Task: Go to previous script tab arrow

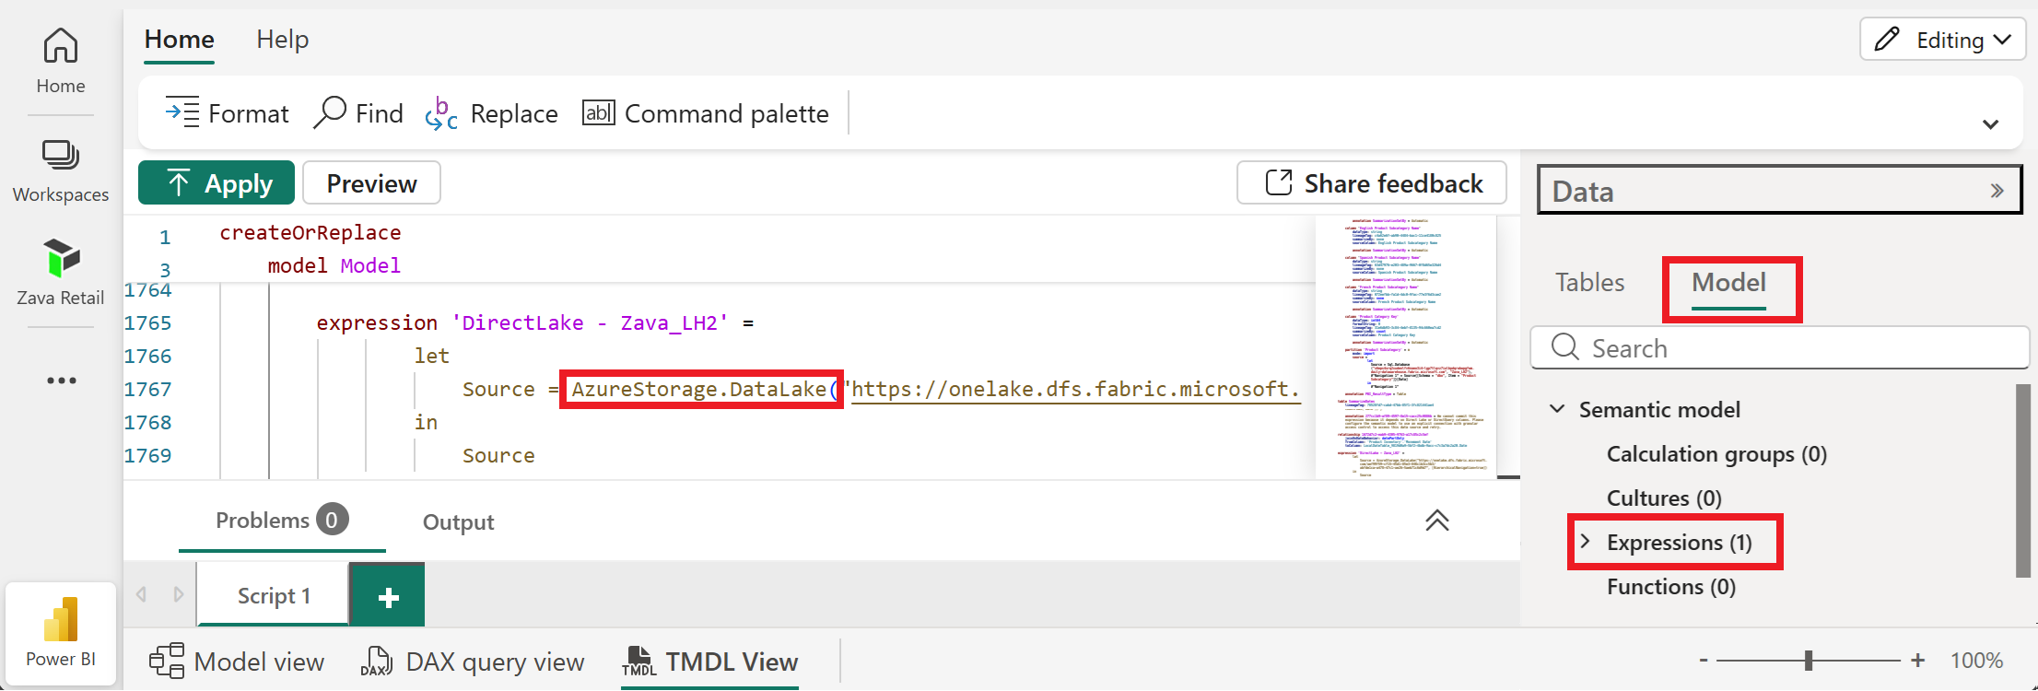Action: click(x=141, y=595)
